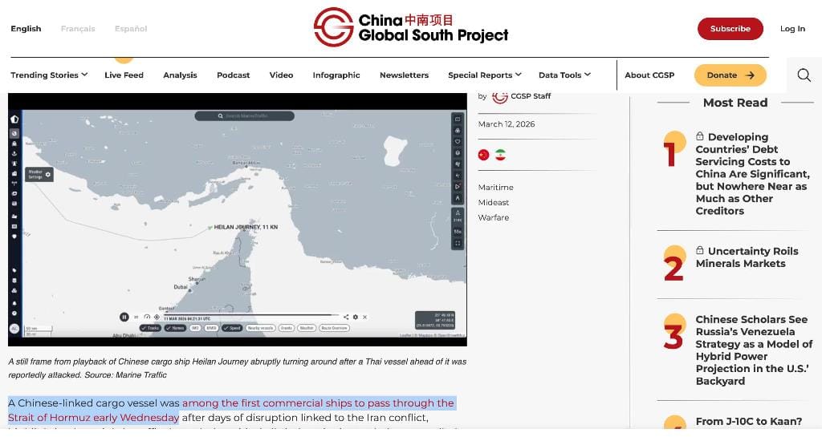Viewport: 822px width, 437px height.
Task: Click the China Global South Project logo
Action: tap(411, 27)
